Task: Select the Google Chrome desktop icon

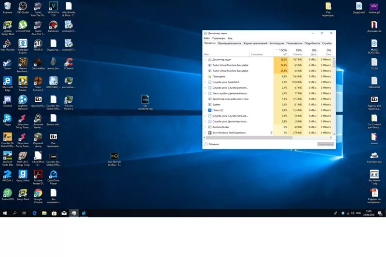Action: coord(38,196)
